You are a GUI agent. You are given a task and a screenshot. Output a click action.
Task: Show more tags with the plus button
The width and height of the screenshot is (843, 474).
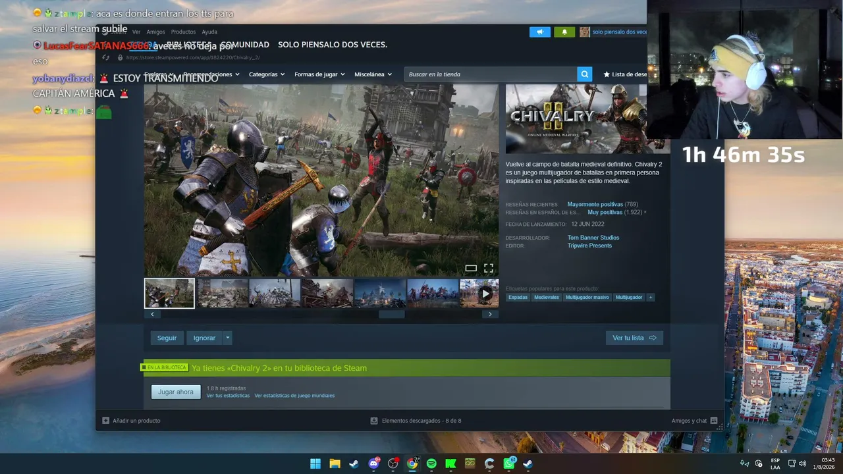[651, 298]
